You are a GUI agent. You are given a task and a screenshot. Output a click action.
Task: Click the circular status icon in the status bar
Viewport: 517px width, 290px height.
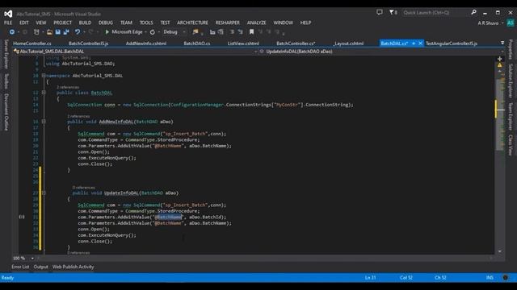click(x=505, y=278)
